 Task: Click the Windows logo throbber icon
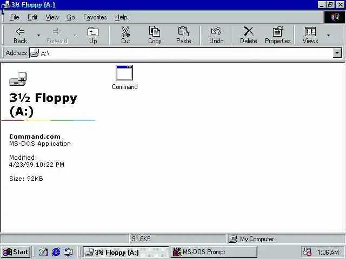pos(335,17)
